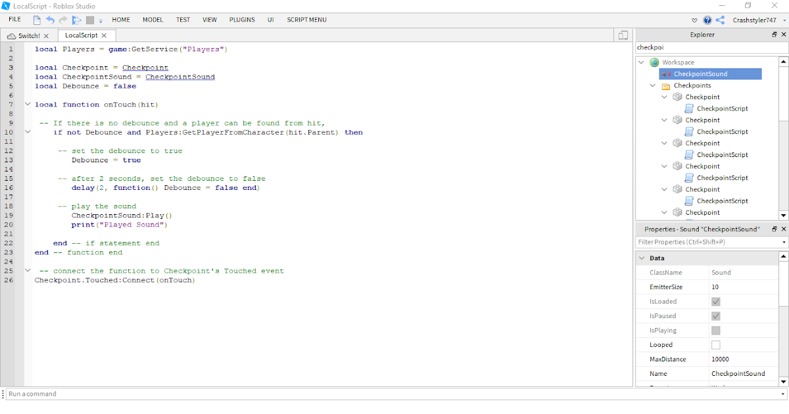The width and height of the screenshot is (789, 414).
Task: Switch to the HOME ribbon tab
Action: coord(121,20)
